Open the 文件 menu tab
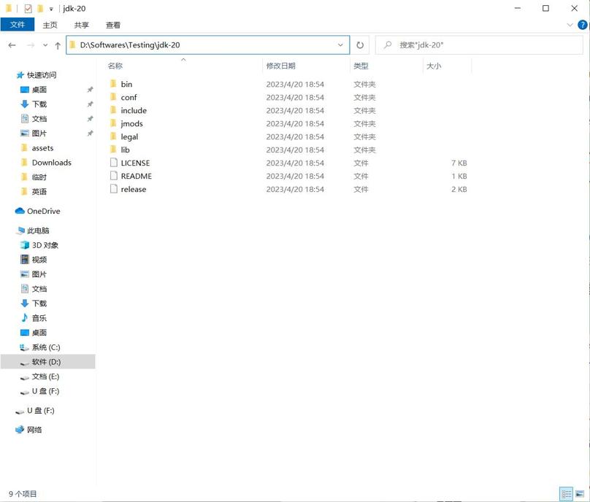The height and width of the screenshot is (502, 590). pos(18,25)
